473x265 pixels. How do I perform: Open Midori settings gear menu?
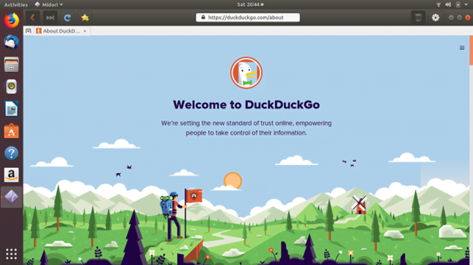point(435,18)
